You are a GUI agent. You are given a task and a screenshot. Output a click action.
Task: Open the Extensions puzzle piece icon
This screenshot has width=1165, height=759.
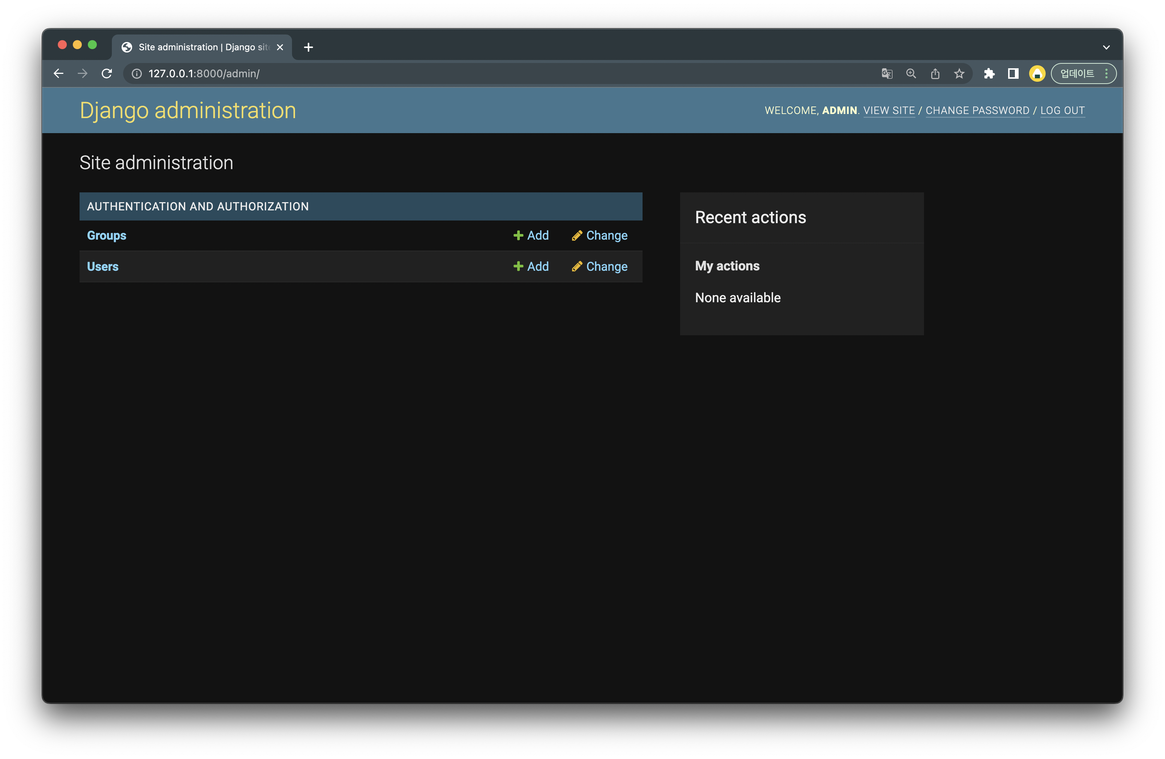coord(989,73)
